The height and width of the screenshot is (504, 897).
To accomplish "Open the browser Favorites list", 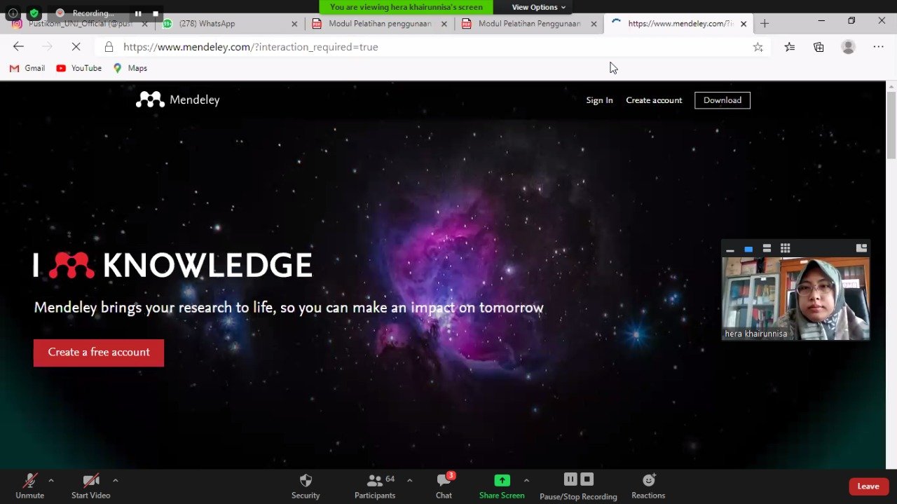I will tap(790, 47).
